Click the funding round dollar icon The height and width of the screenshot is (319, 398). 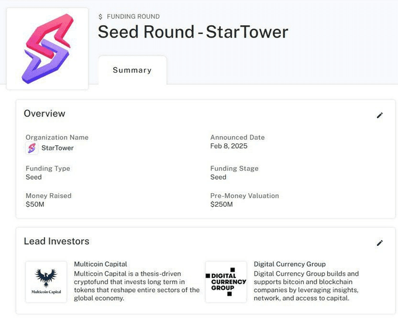click(101, 17)
